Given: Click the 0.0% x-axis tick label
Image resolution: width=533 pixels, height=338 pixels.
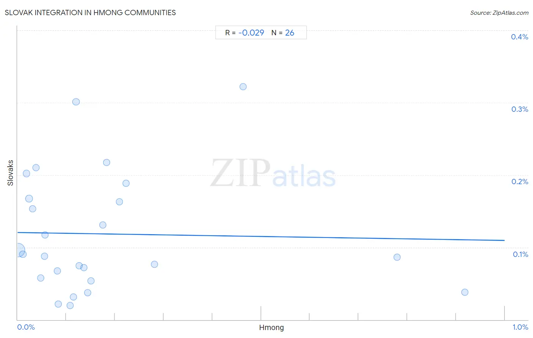Looking at the screenshot, I should [26, 327].
